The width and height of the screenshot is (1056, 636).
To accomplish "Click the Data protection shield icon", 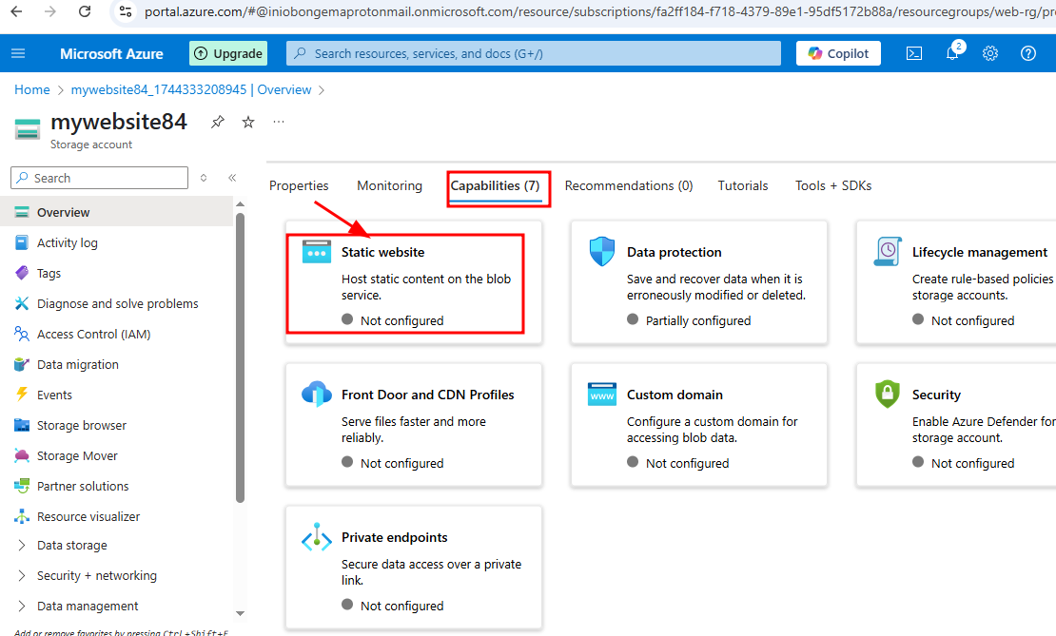I will tap(602, 252).
